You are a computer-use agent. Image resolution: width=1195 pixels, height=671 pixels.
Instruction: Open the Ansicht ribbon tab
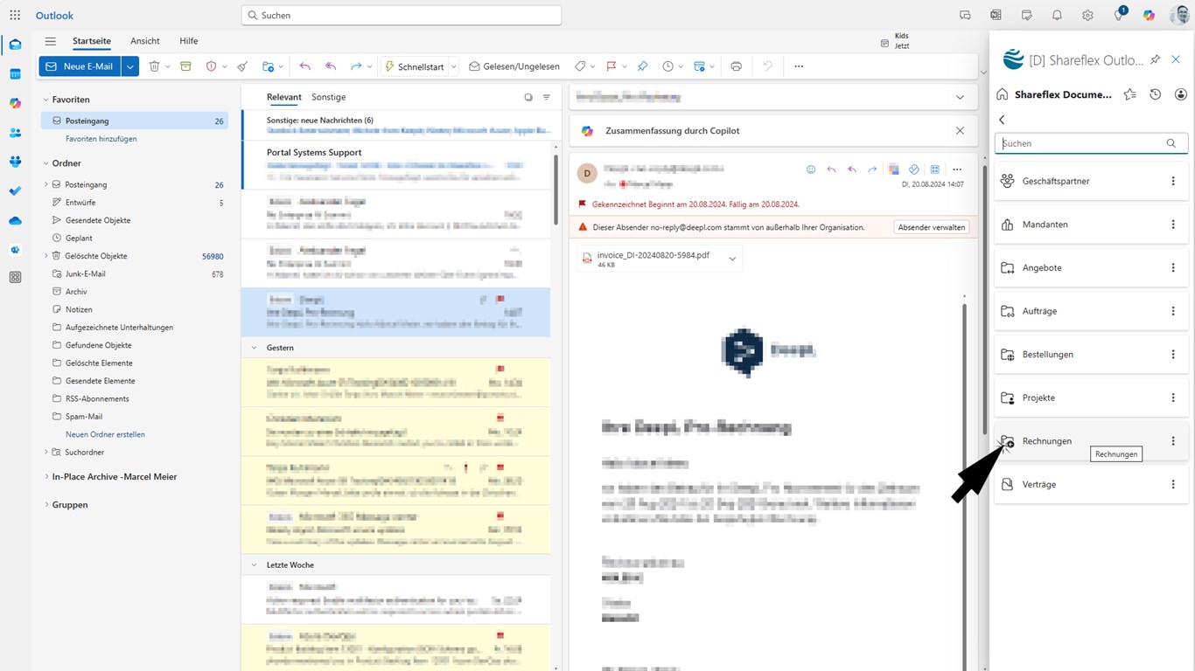pos(145,41)
